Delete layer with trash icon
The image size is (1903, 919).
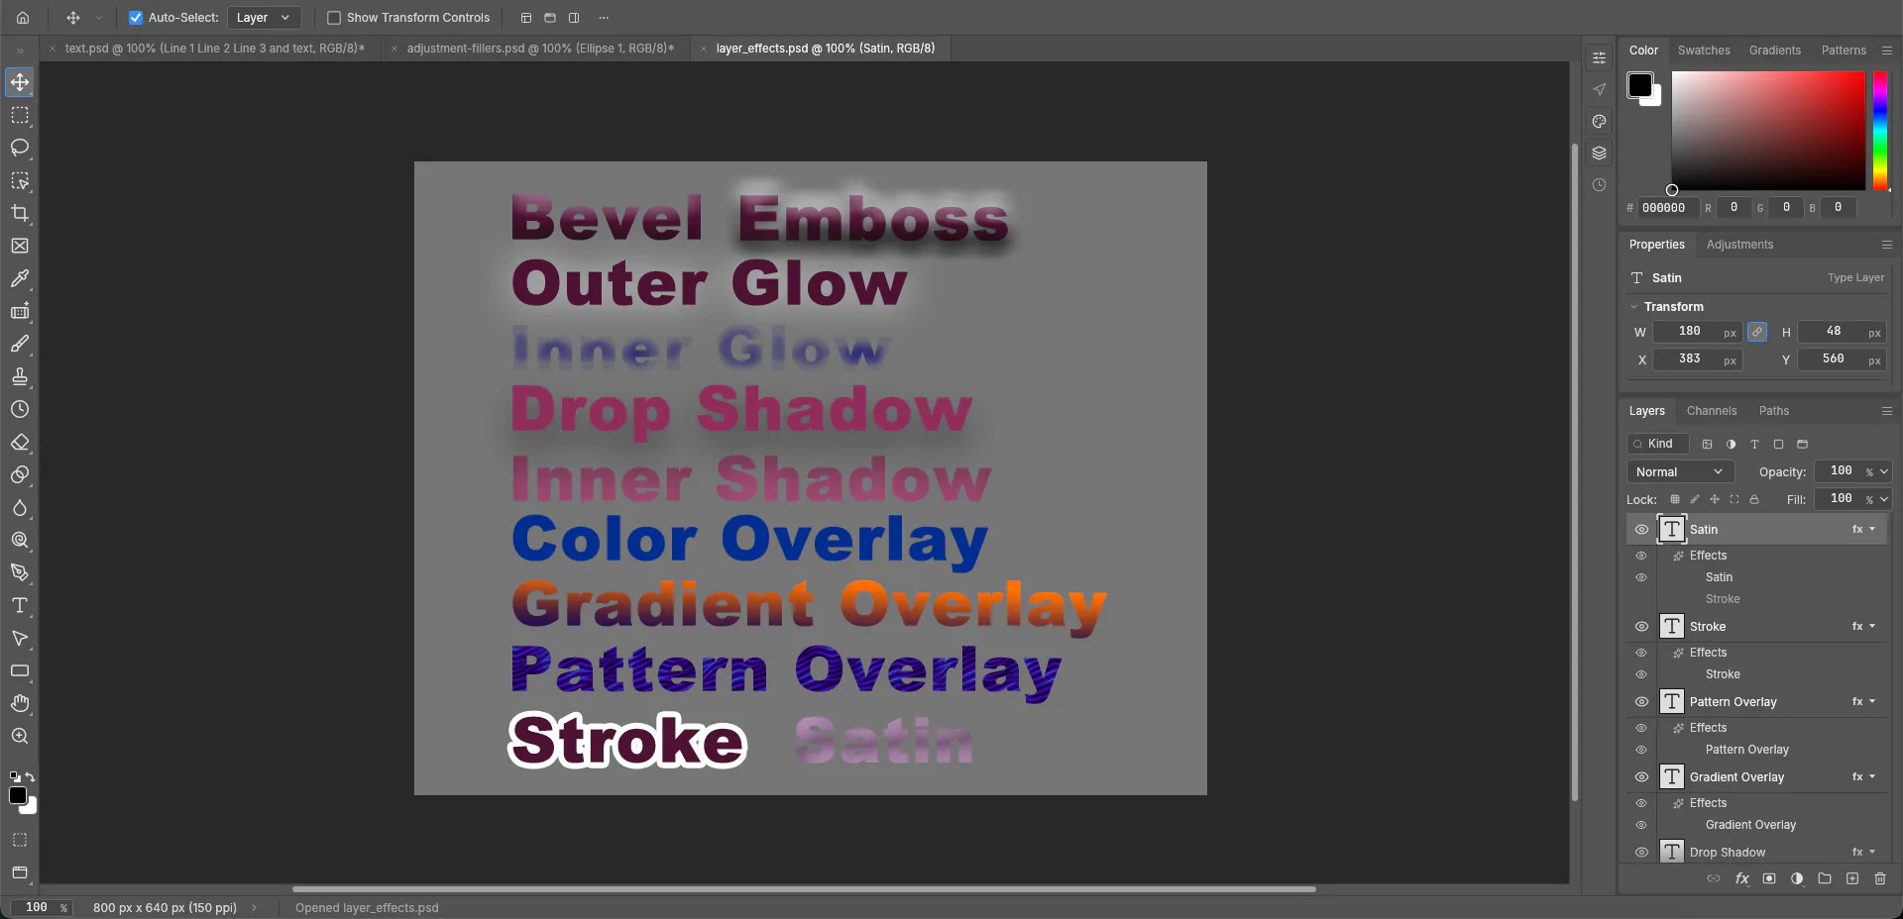(x=1880, y=878)
